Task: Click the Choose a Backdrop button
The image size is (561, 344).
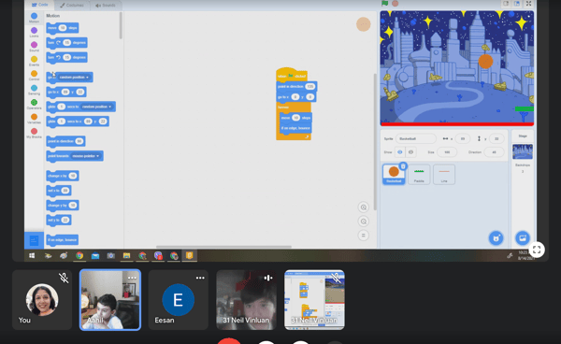Action: [523, 238]
